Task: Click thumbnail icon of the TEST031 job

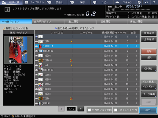Action: point(40,61)
